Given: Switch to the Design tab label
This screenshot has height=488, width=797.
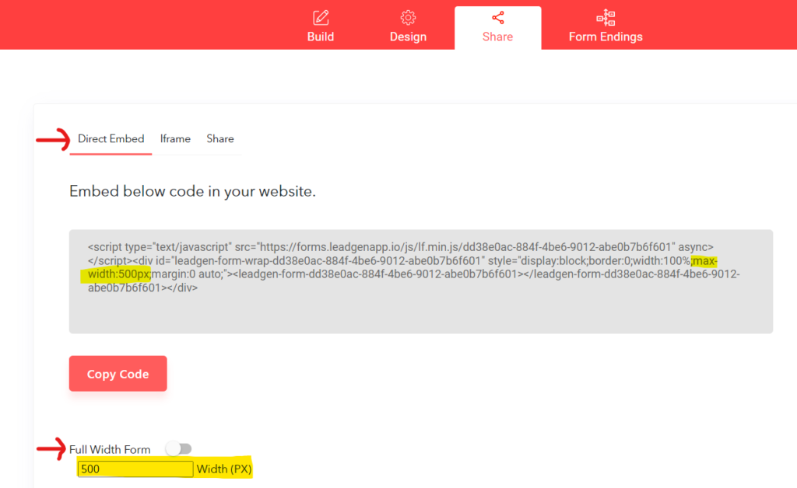Looking at the screenshot, I should click(408, 37).
